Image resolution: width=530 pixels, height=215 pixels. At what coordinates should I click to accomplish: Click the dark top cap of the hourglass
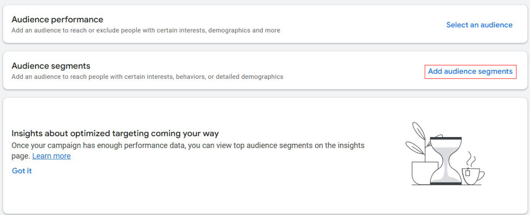[445, 138]
